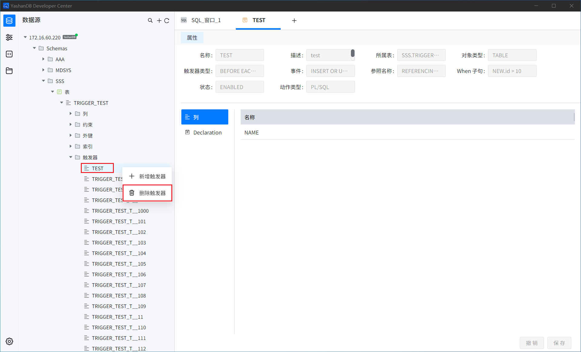
Task: Open the code console icon in sidebar
Action: [9, 54]
